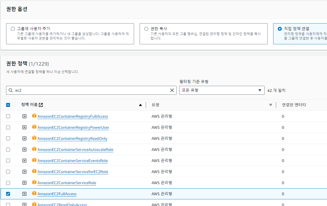Check the AmazonEC2ContainerServiceforEC2Role checkbox
This screenshot has height=206, width=327.
(8, 172)
